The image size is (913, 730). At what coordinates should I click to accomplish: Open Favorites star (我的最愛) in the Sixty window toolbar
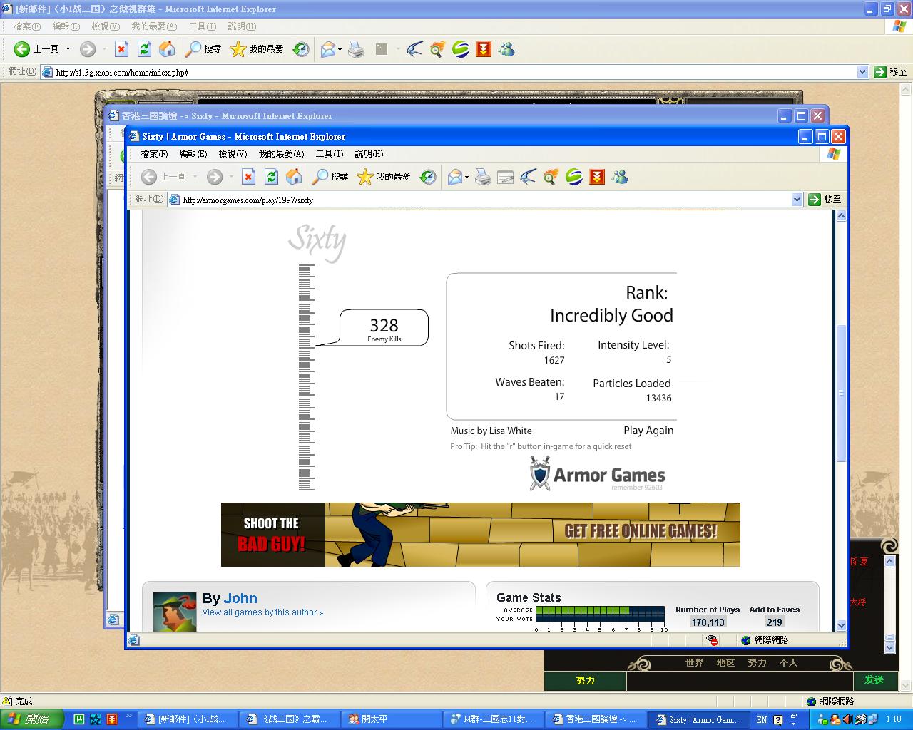tap(384, 177)
